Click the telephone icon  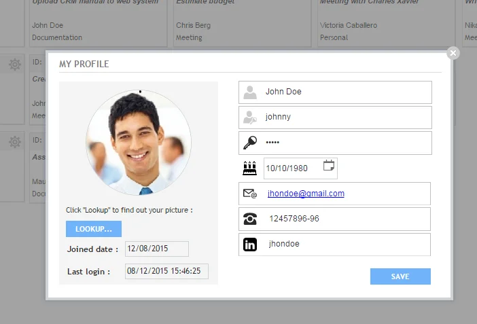click(x=250, y=219)
